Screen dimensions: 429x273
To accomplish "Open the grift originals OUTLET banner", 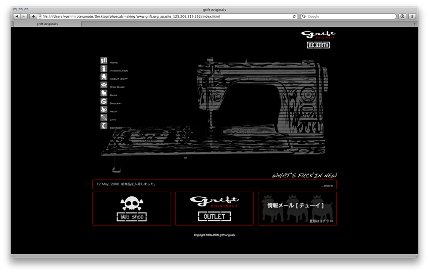I will (214, 209).
